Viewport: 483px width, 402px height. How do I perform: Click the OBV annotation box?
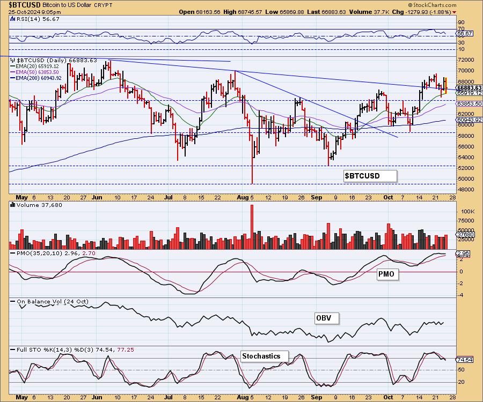[x=326, y=318]
